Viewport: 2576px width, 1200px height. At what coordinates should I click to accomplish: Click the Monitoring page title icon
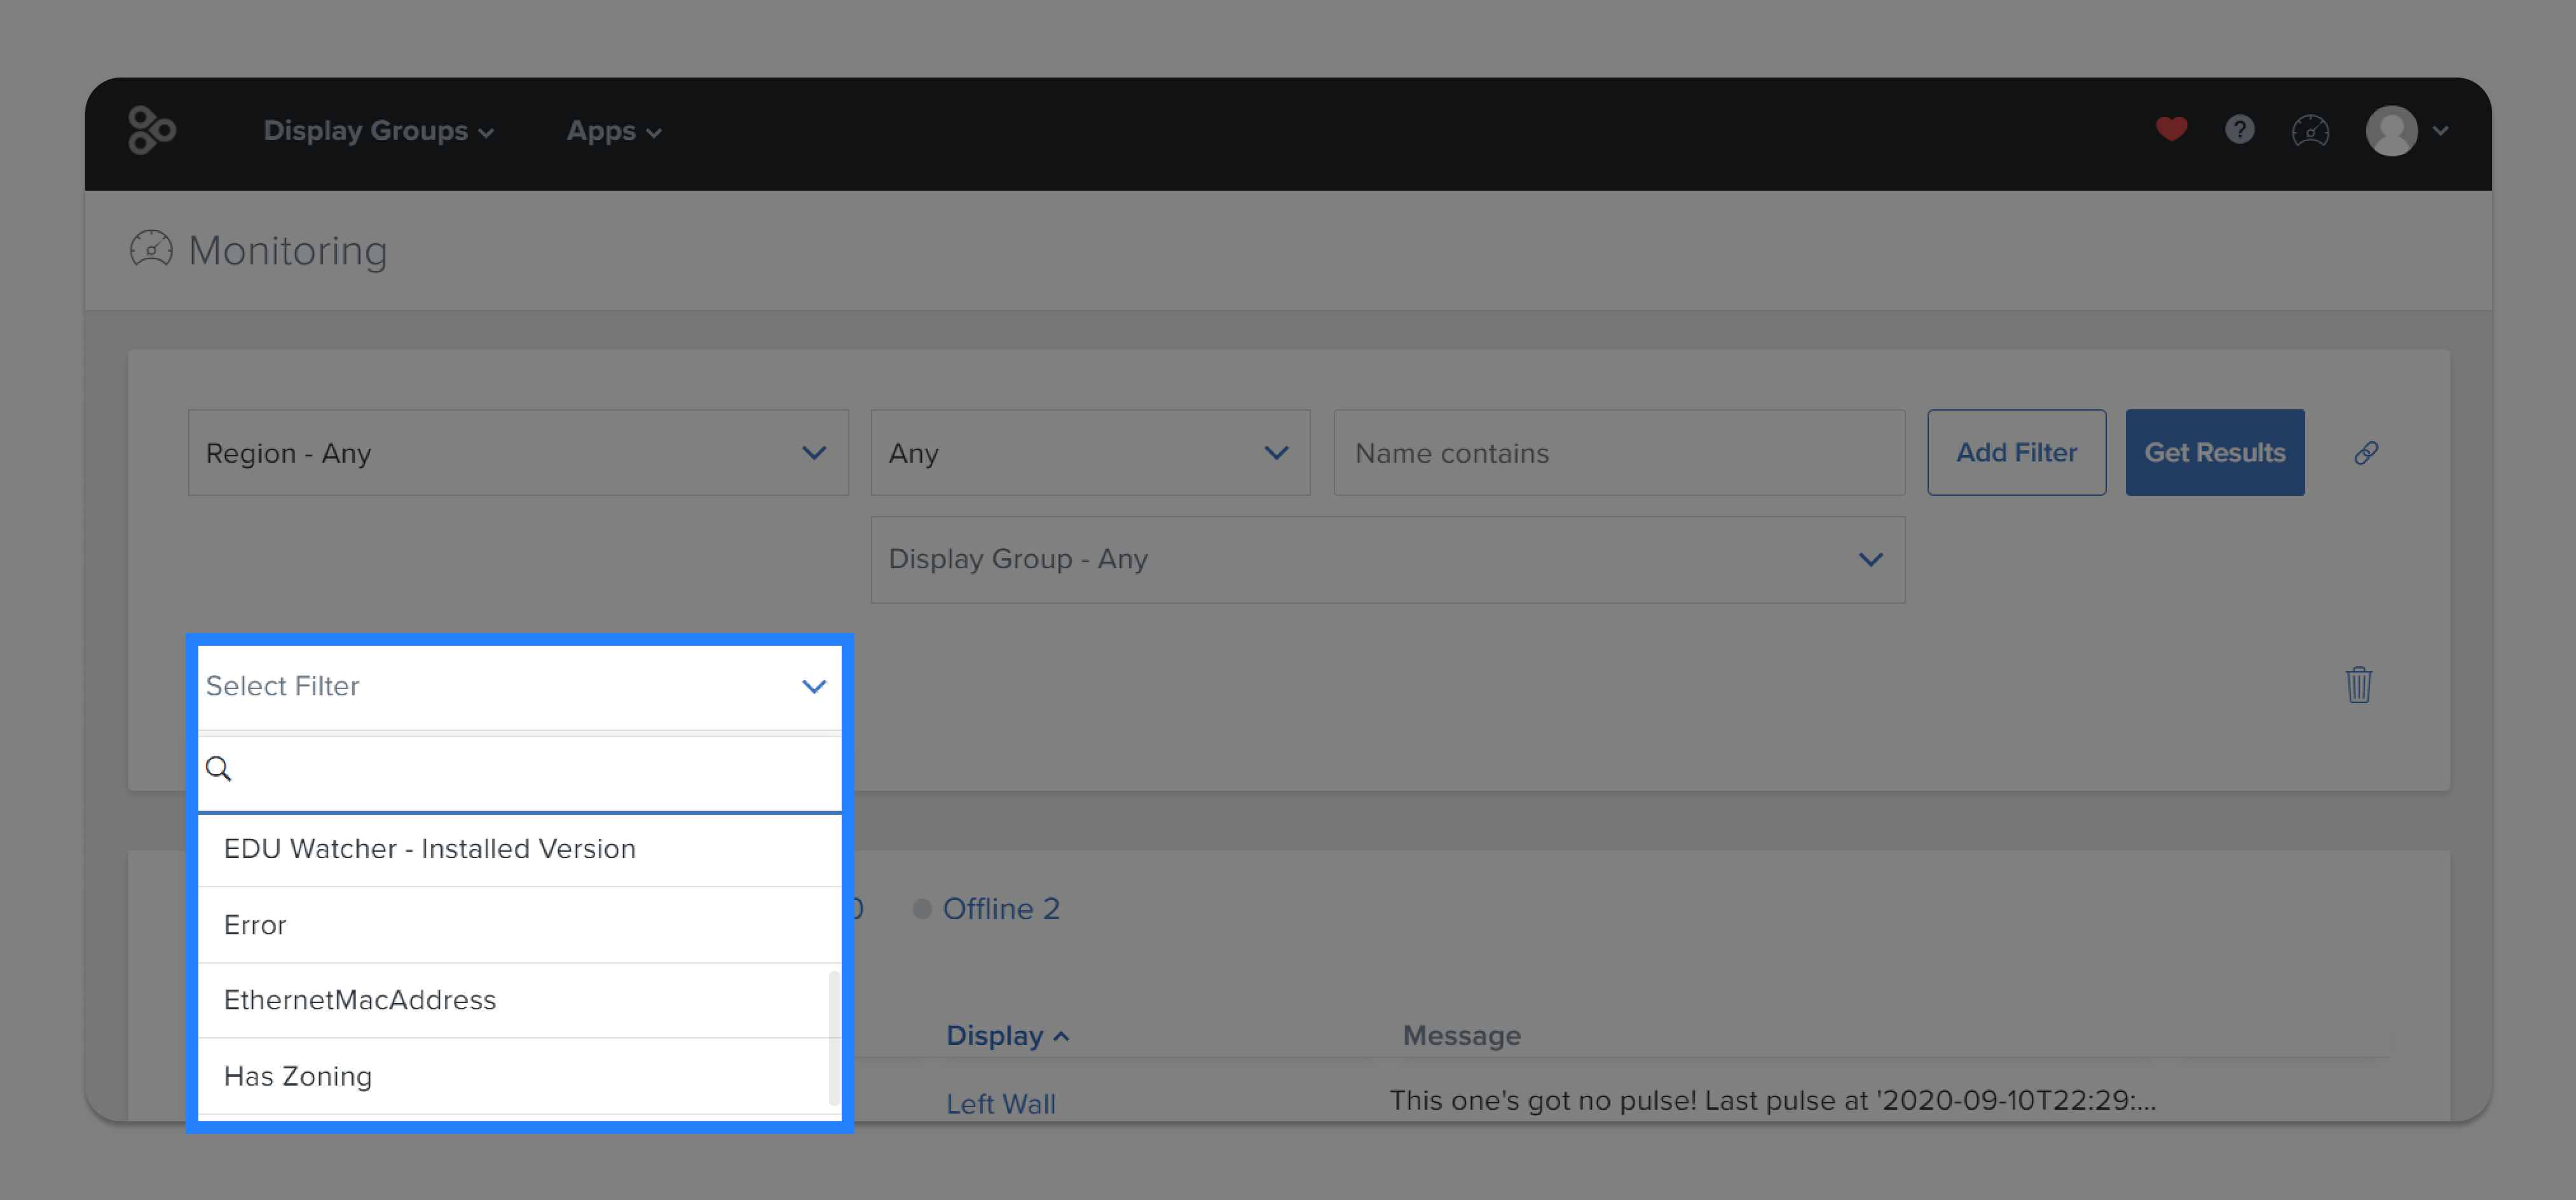coord(151,249)
